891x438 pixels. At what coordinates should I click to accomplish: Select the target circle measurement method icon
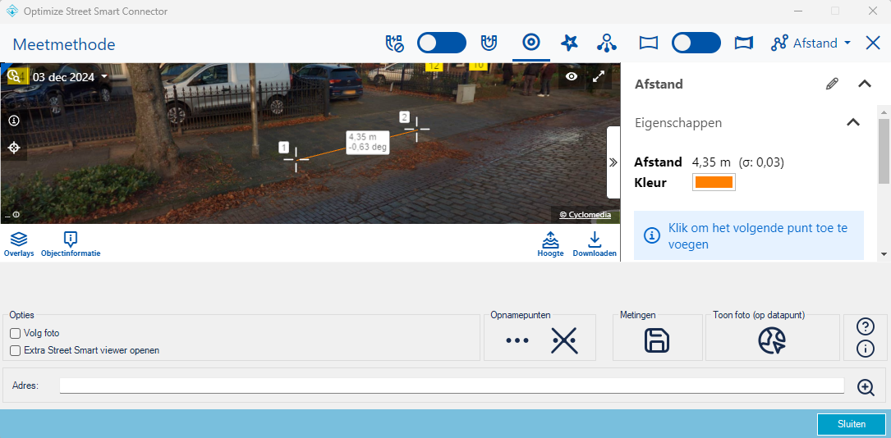tap(531, 43)
